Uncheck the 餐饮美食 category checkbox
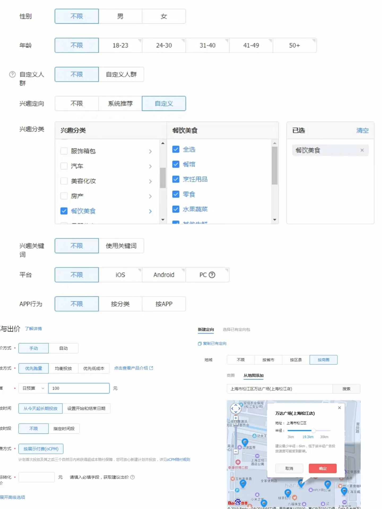 [64, 211]
